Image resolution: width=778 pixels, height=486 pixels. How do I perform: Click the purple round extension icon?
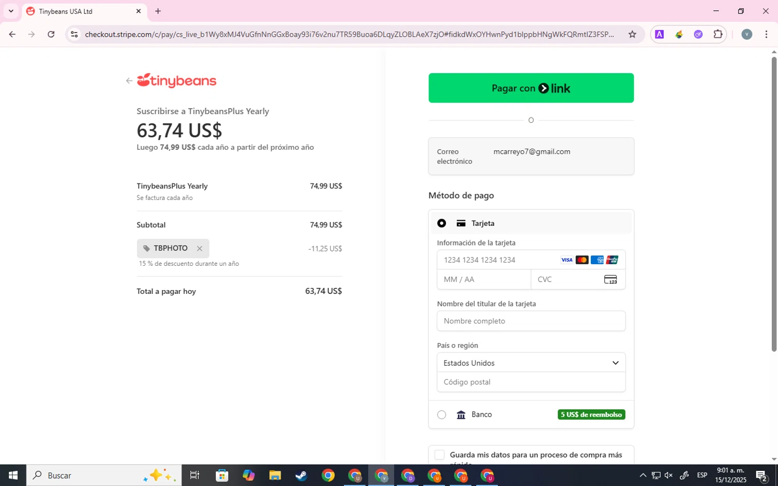pyautogui.click(x=698, y=34)
